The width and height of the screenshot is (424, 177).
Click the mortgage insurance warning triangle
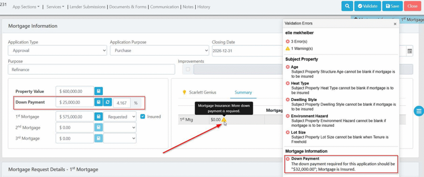click(x=224, y=119)
